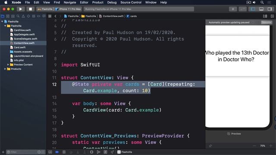Resume automatic preview updating
Viewport: 276px width, 155px height.
coord(267,22)
